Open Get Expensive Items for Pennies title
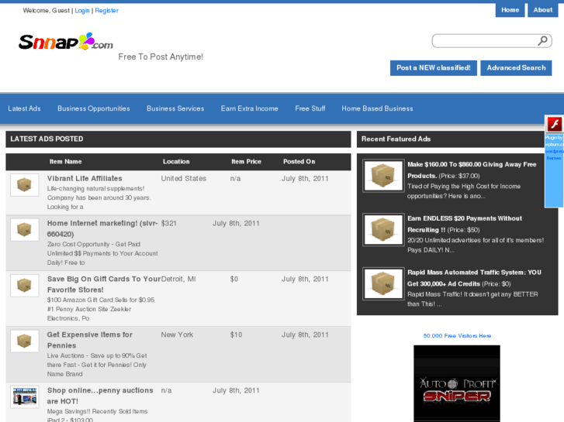This screenshot has height=422, width=564. (x=89, y=340)
